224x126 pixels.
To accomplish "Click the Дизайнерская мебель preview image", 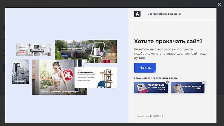I will point(95,77).
